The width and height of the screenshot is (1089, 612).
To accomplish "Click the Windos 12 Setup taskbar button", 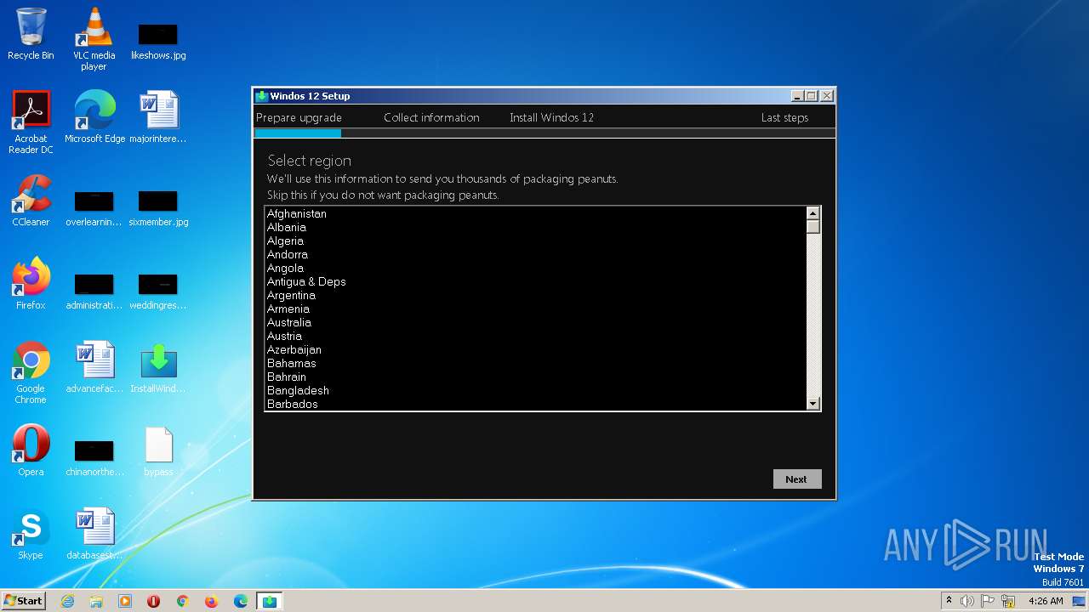I will [x=270, y=601].
